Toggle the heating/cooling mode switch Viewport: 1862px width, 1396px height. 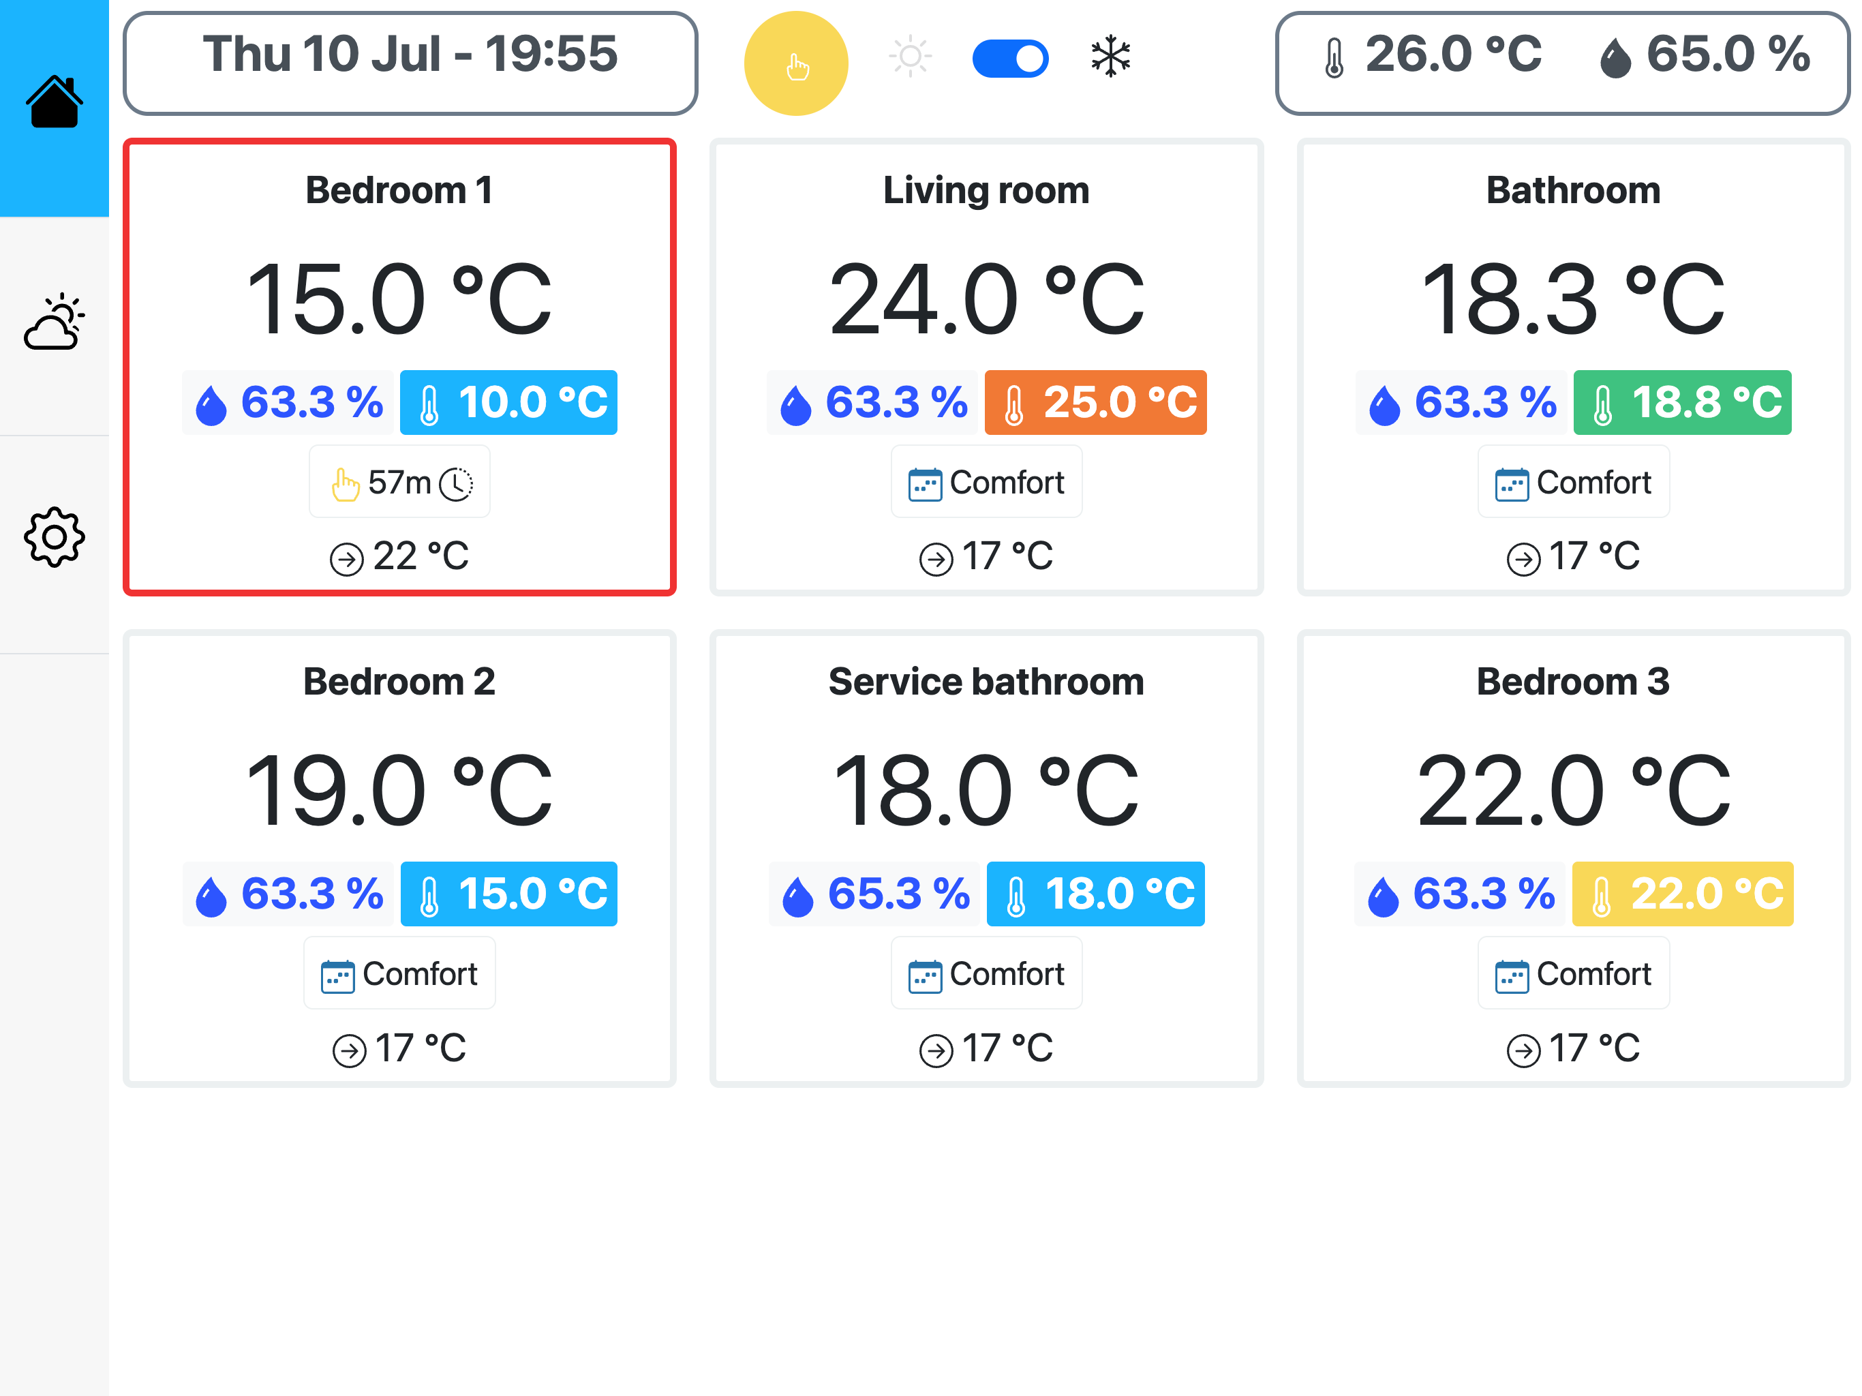1009,59
